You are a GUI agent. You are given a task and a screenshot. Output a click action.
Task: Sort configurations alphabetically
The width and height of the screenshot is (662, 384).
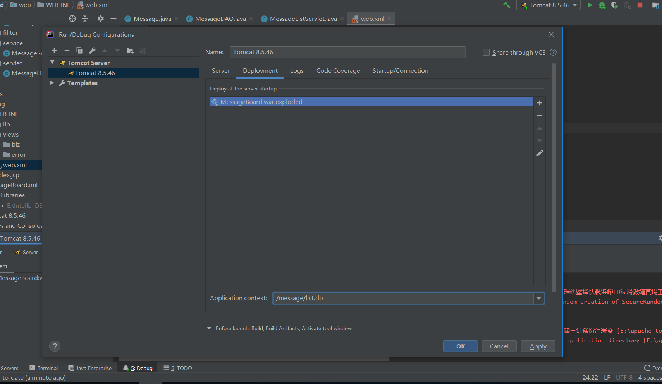coord(143,51)
